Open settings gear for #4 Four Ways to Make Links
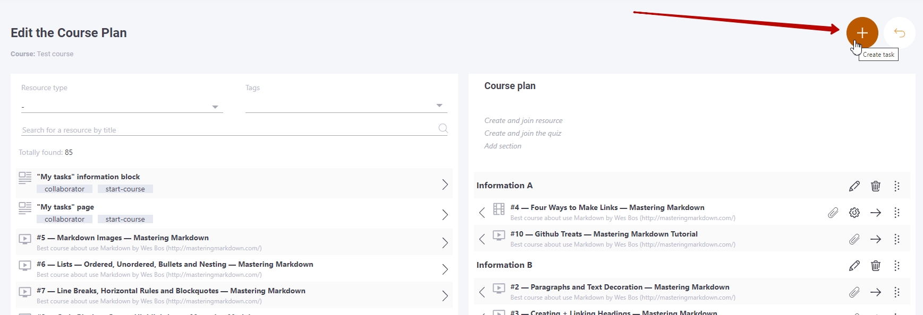Image resolution: width=923 pixels, height=315 pixels. 854,213
